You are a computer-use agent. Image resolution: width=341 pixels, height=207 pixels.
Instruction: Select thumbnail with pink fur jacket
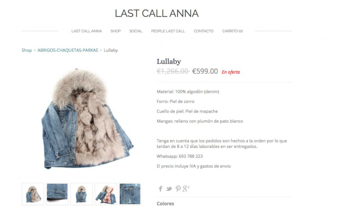[106, 194]
